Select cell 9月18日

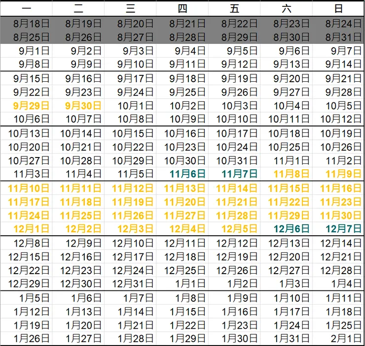click(x=182, y=78)
